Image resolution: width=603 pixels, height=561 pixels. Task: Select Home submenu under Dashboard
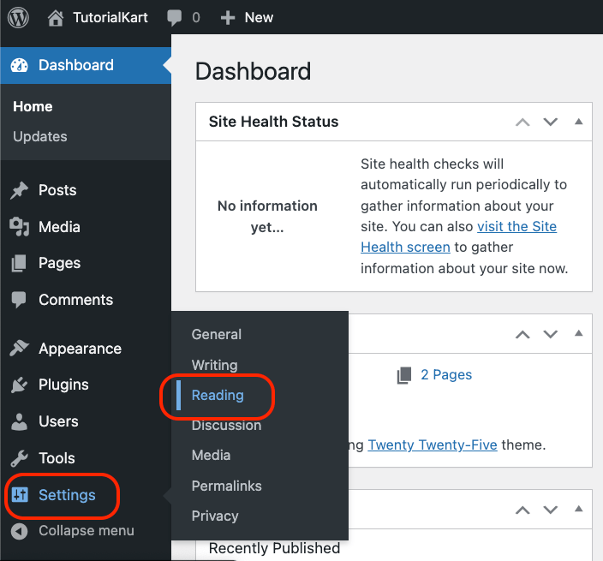coord(33,106)
